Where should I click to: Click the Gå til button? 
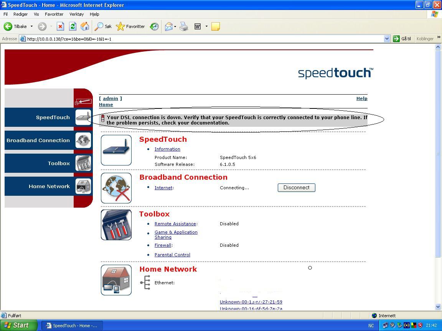point(402,39)
